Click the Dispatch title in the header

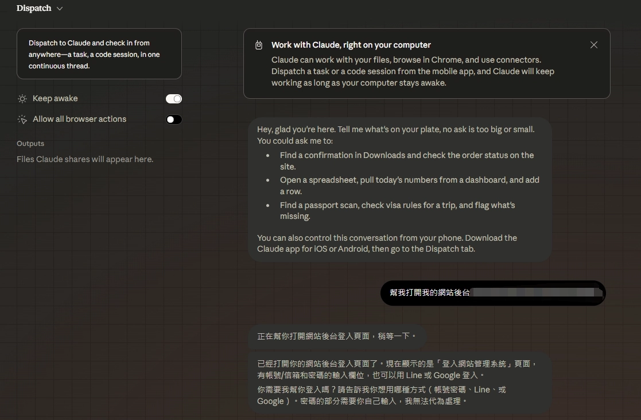tap(34, 9)
